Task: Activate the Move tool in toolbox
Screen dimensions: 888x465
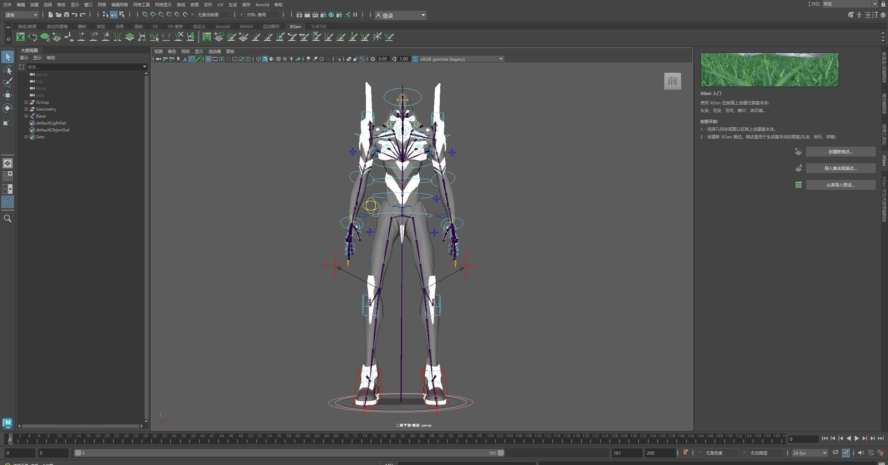Action: coord(8,95)
